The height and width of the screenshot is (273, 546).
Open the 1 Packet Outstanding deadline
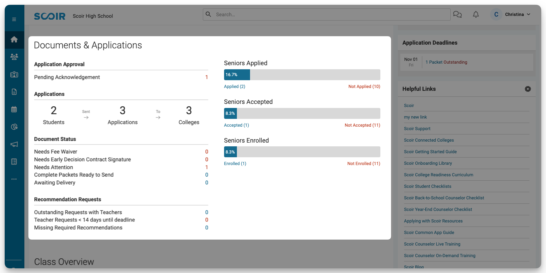point(446,62)
